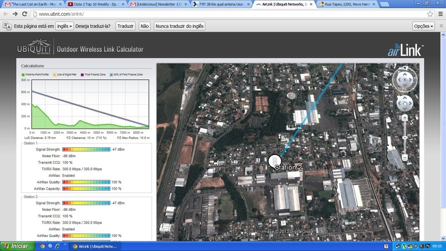This screenshot has height=251, width=446.
Task: Click Station 1 Signal Strength bar
Action: click(x=86, y=149)
